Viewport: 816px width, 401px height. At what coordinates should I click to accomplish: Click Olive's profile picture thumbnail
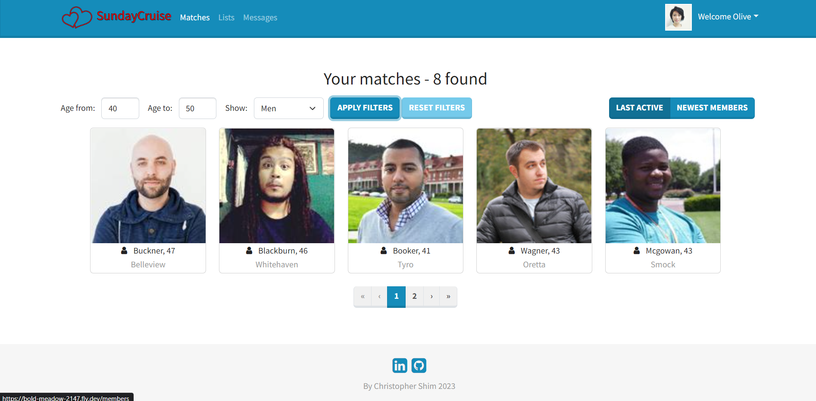point(678,17)
